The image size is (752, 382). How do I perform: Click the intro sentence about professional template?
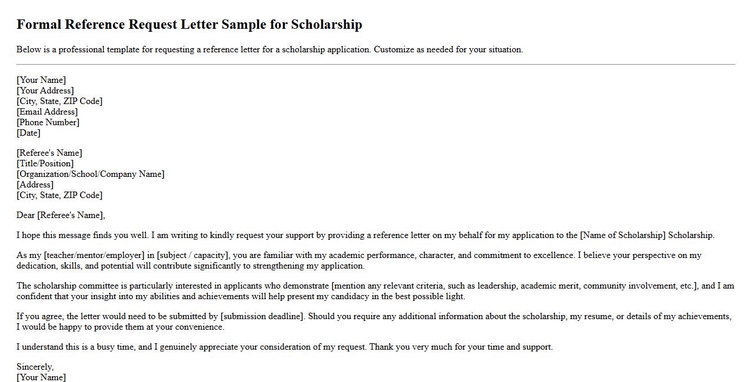pos(269,49)
